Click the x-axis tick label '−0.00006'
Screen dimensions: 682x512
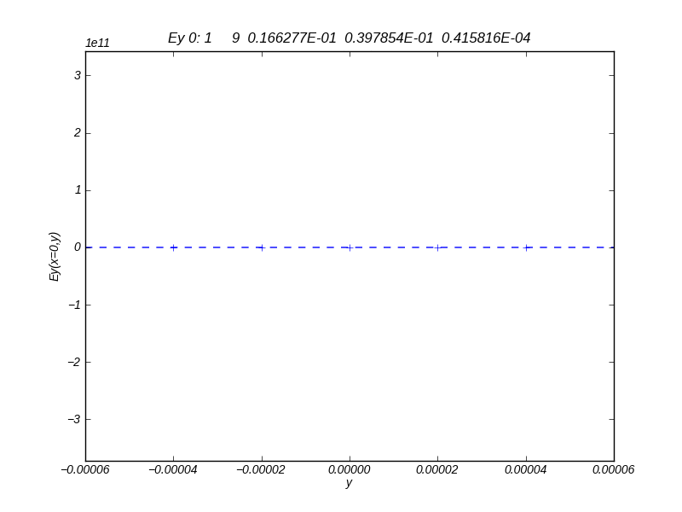pos(85,469)
